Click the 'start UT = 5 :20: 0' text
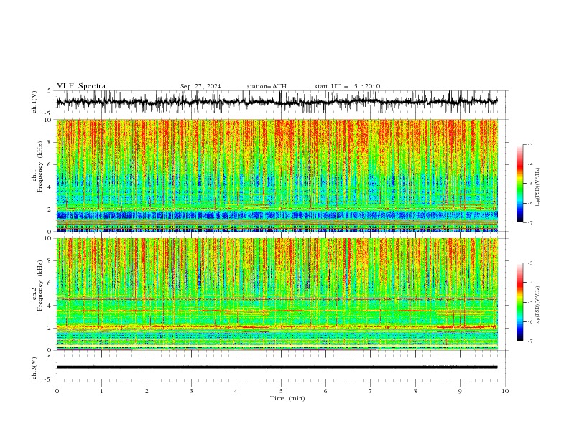 coord(347,86)
